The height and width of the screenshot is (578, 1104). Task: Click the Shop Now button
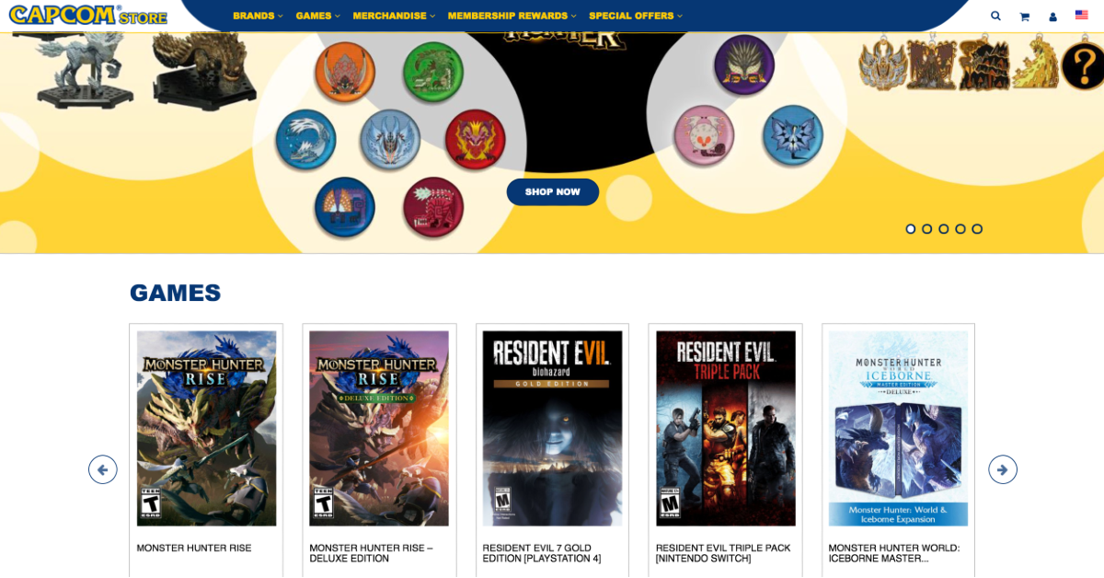553,192
